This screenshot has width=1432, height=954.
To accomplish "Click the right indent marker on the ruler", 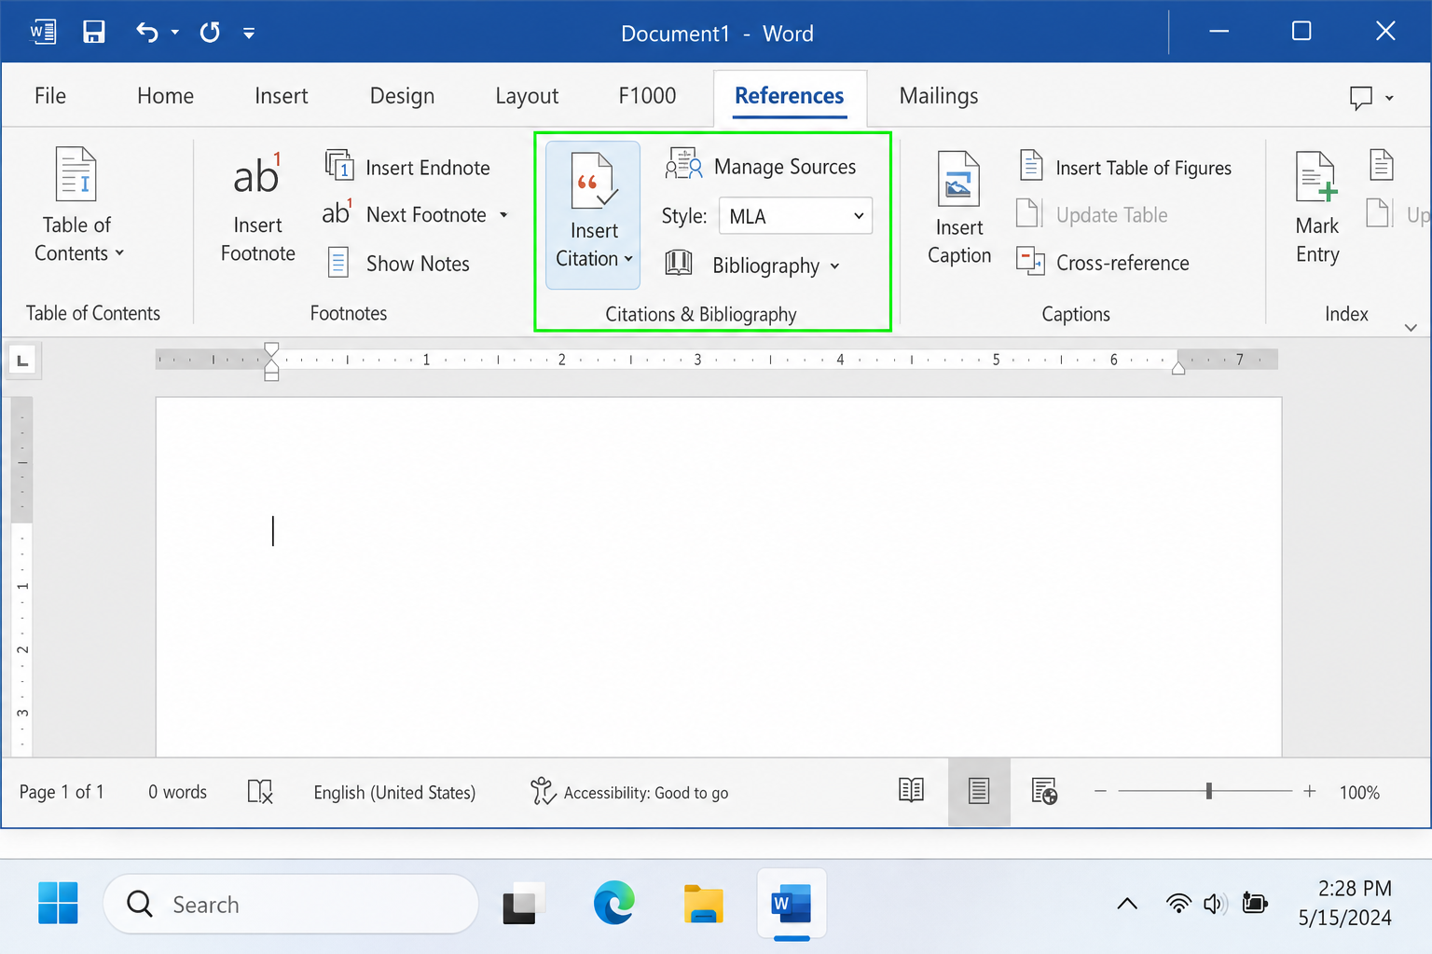I will [1178, 367].
